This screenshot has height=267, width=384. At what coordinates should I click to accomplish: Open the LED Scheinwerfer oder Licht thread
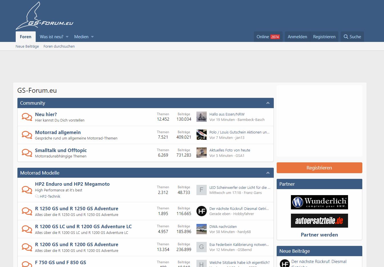click(x=240, y=188)
